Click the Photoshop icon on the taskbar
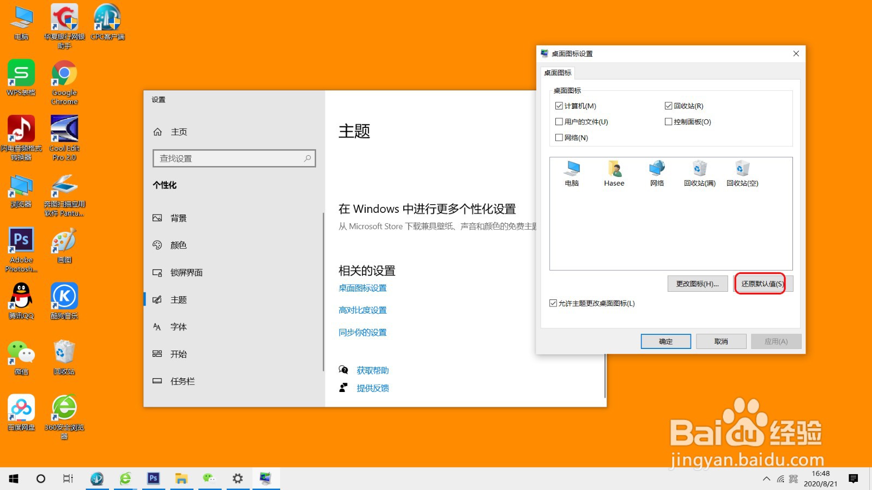 click(x=154, y=479)
